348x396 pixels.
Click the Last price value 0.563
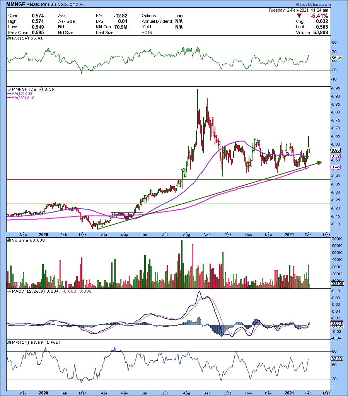coord(322,27)
